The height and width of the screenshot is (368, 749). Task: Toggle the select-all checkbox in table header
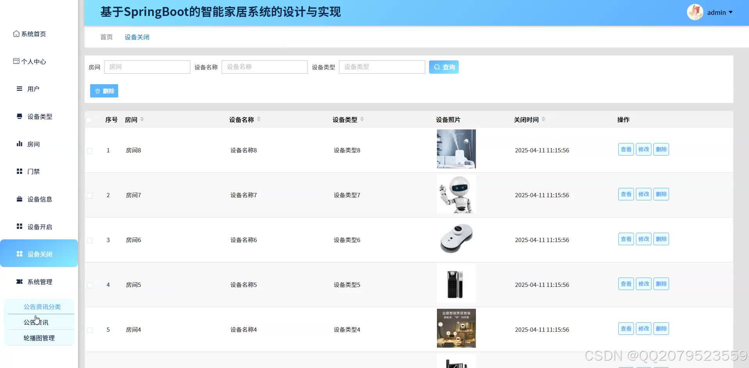click(89, 120)
